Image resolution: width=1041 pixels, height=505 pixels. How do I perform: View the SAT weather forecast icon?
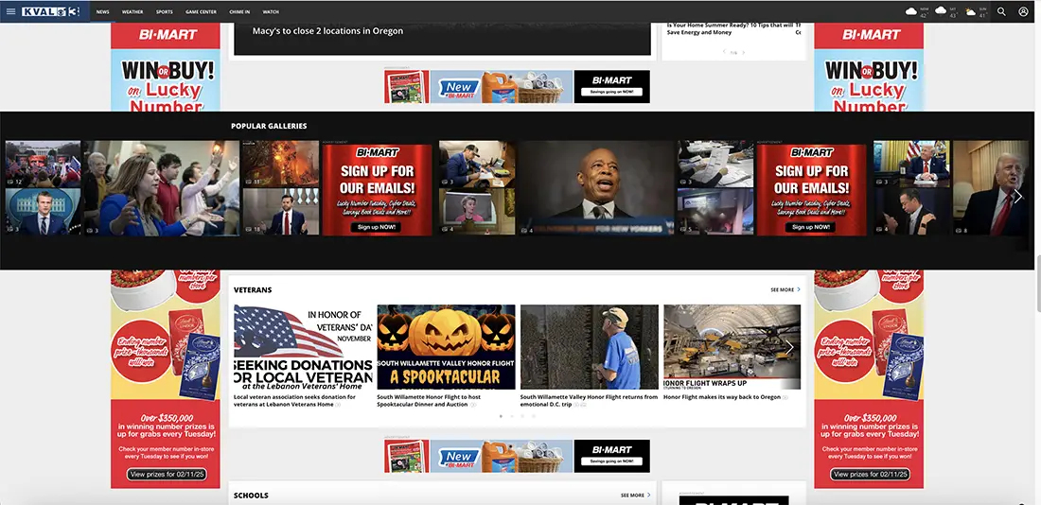click(x=941, y=10)
